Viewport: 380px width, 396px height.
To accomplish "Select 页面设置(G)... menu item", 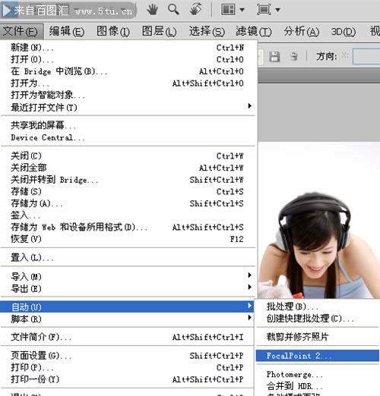I will click(x=128, y=356).
